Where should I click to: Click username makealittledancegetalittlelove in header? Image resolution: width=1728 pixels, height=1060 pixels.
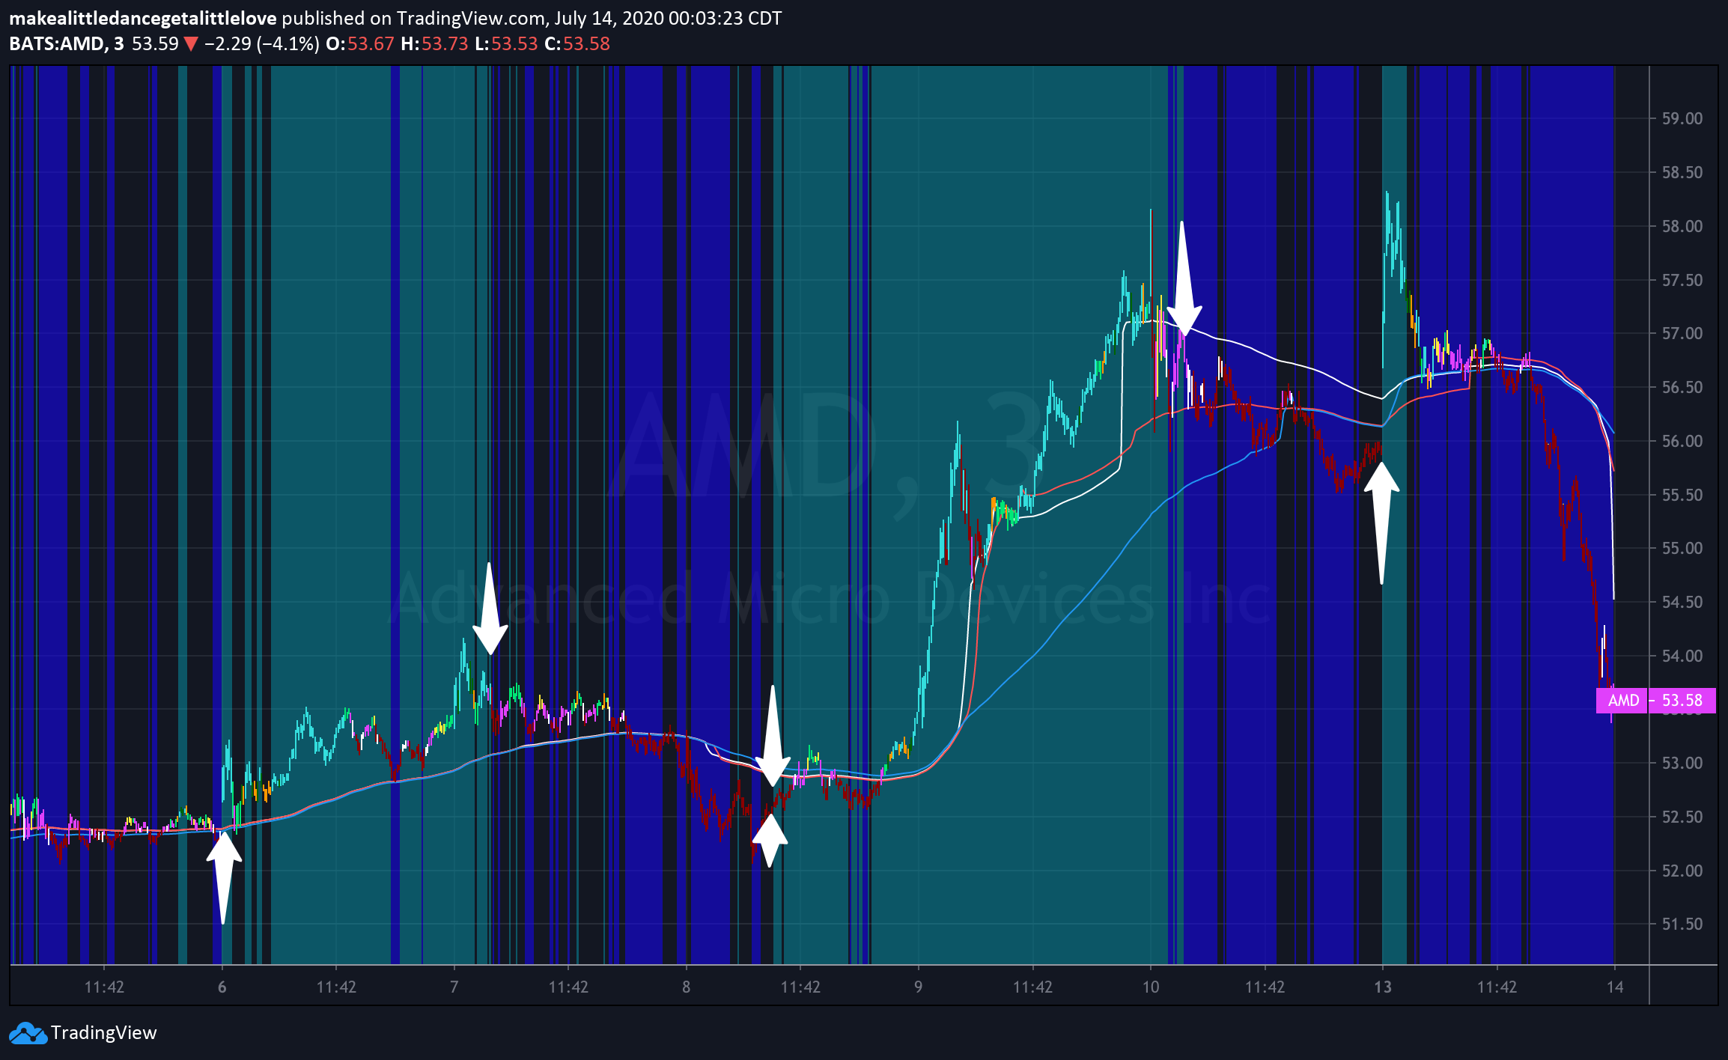pyautogui.click(x=143, y=18)
